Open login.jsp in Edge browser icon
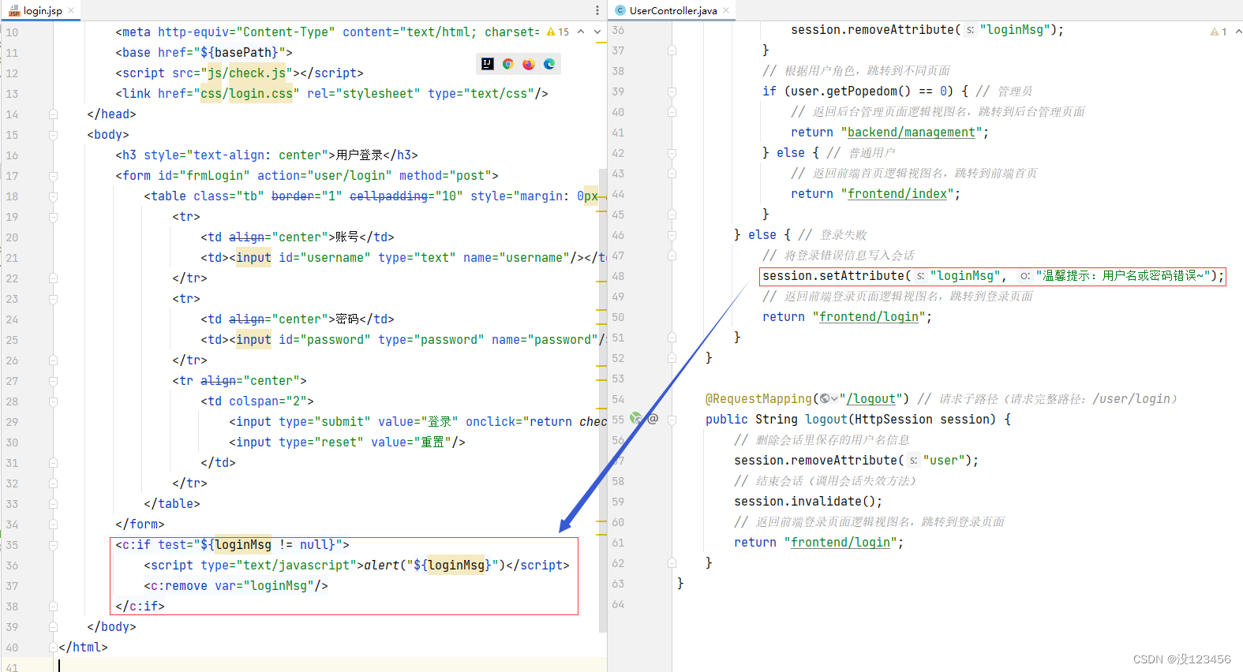Image resolution: width=1243 pixels, height=672 pixels. [549, 64]
